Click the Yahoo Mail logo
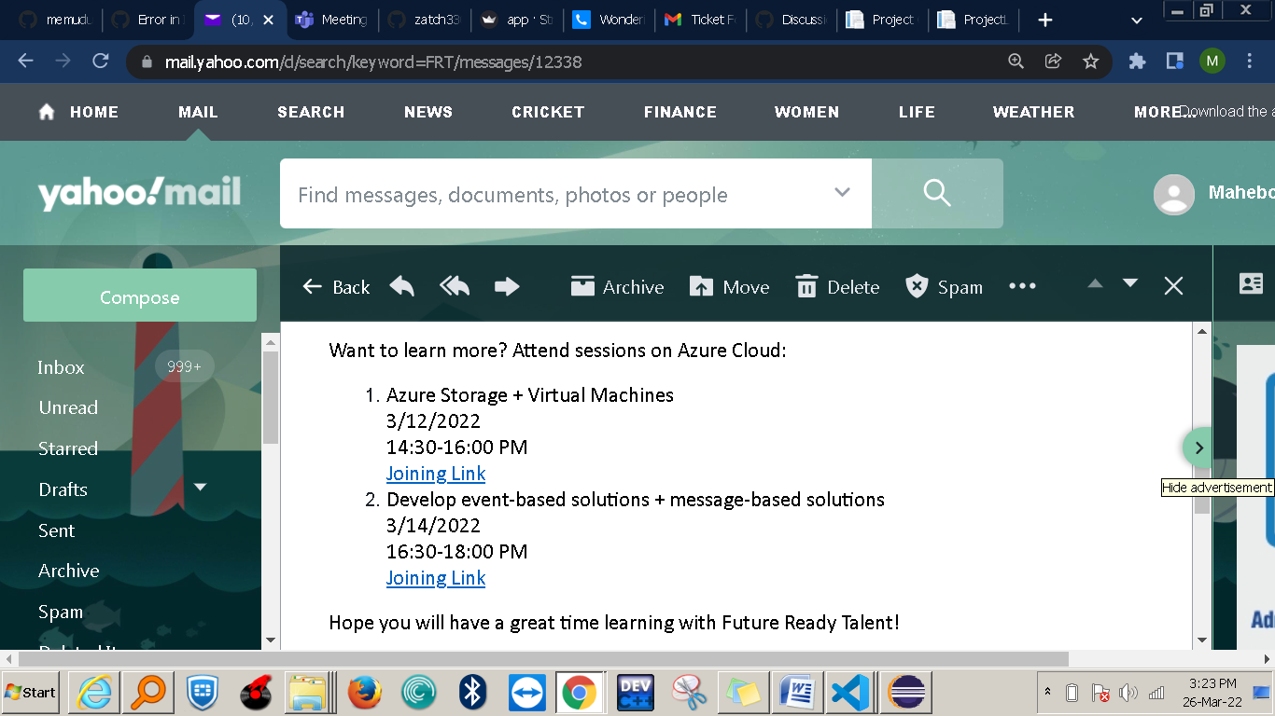This screenshot has height=716, width=1275. tap(139, 193)
